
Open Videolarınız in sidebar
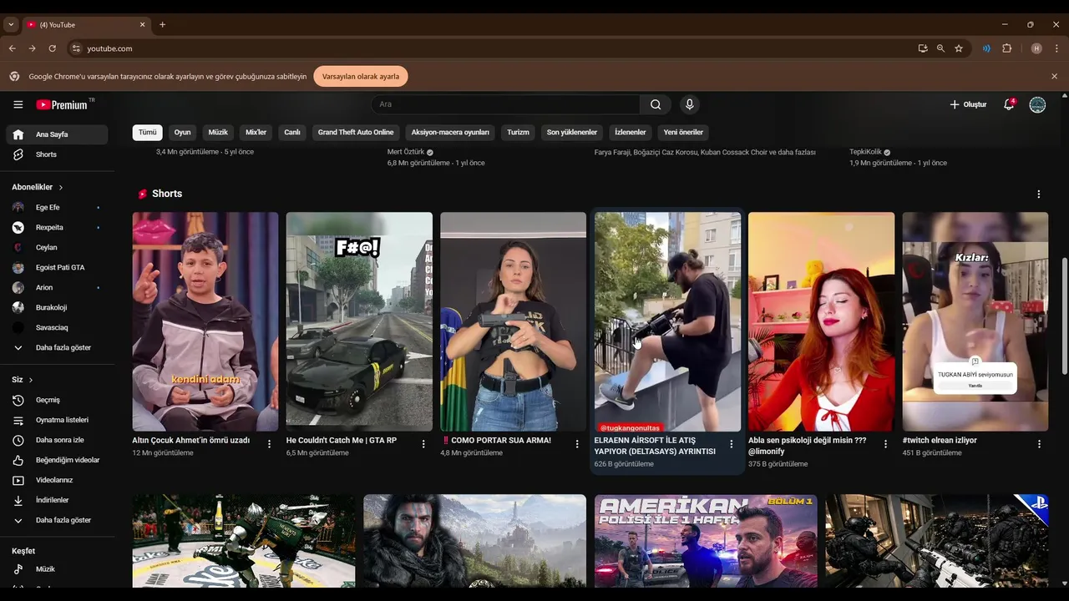(57, 480)
